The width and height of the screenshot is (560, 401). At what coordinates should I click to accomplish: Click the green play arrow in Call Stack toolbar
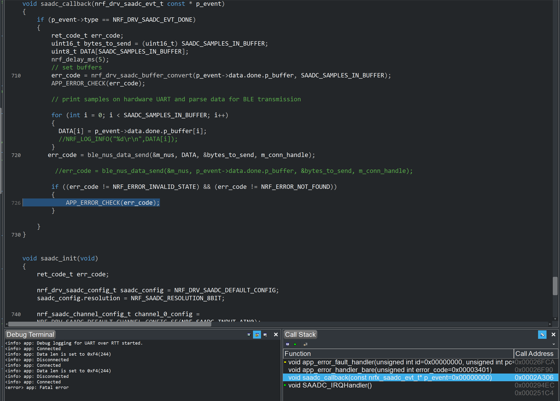[x=295, y=344]
